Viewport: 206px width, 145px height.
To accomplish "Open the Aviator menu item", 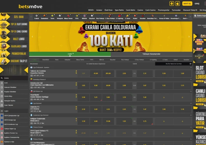I will point(99,10).
